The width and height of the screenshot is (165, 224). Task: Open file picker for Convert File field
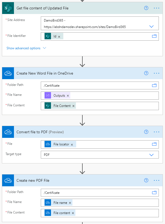click(154, 144)
